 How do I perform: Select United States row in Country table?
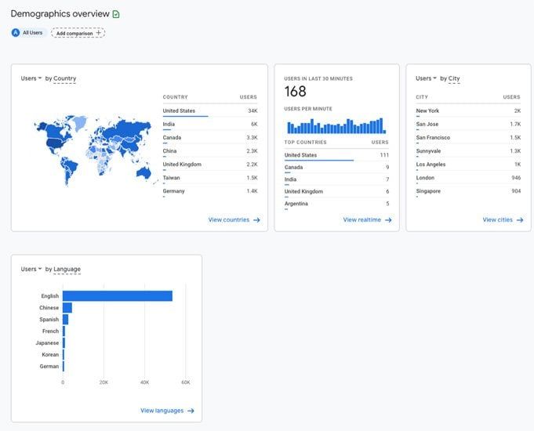click(210, 111)
